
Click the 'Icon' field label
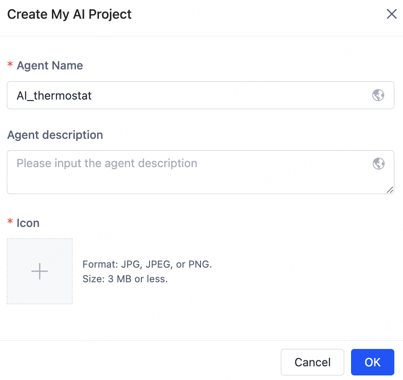tap(28, 223)
